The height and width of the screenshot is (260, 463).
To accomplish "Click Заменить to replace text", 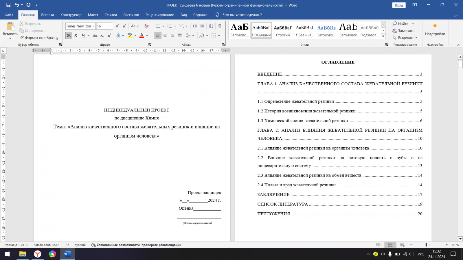I will (403, 31).
